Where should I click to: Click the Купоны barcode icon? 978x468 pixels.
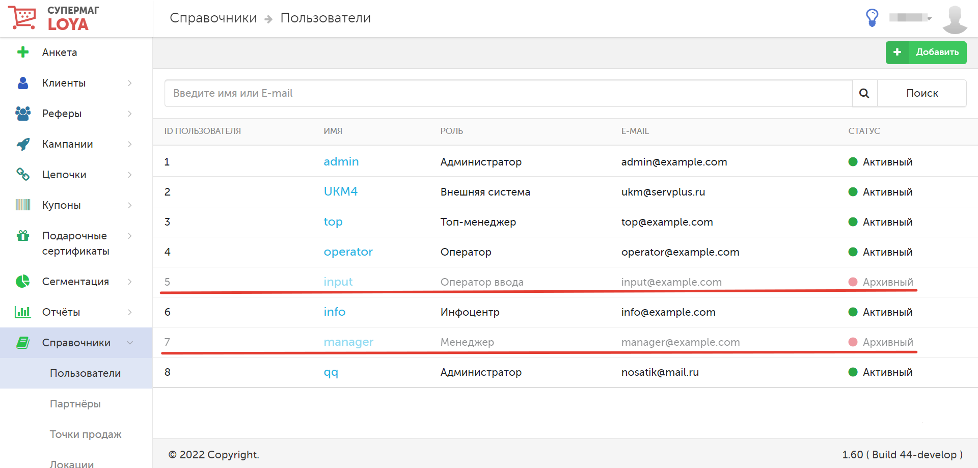coord(23,205)
